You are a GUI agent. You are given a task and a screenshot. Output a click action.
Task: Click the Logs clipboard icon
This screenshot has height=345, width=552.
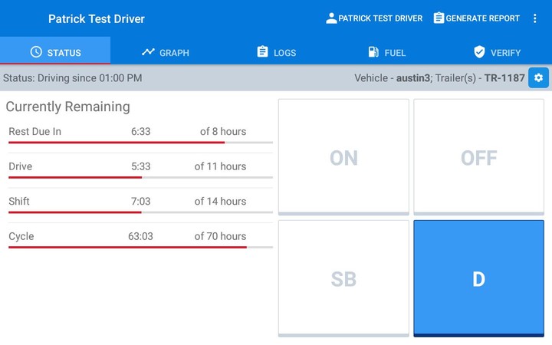point(262,52)
